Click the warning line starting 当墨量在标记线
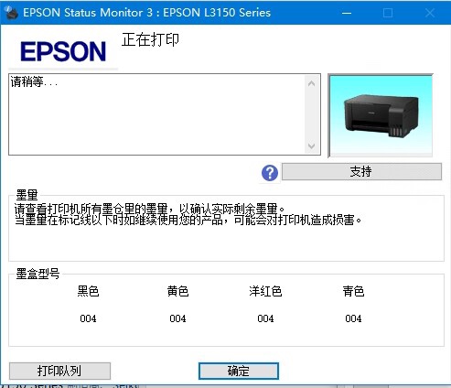451x388 pixels. tap(188, 220)
